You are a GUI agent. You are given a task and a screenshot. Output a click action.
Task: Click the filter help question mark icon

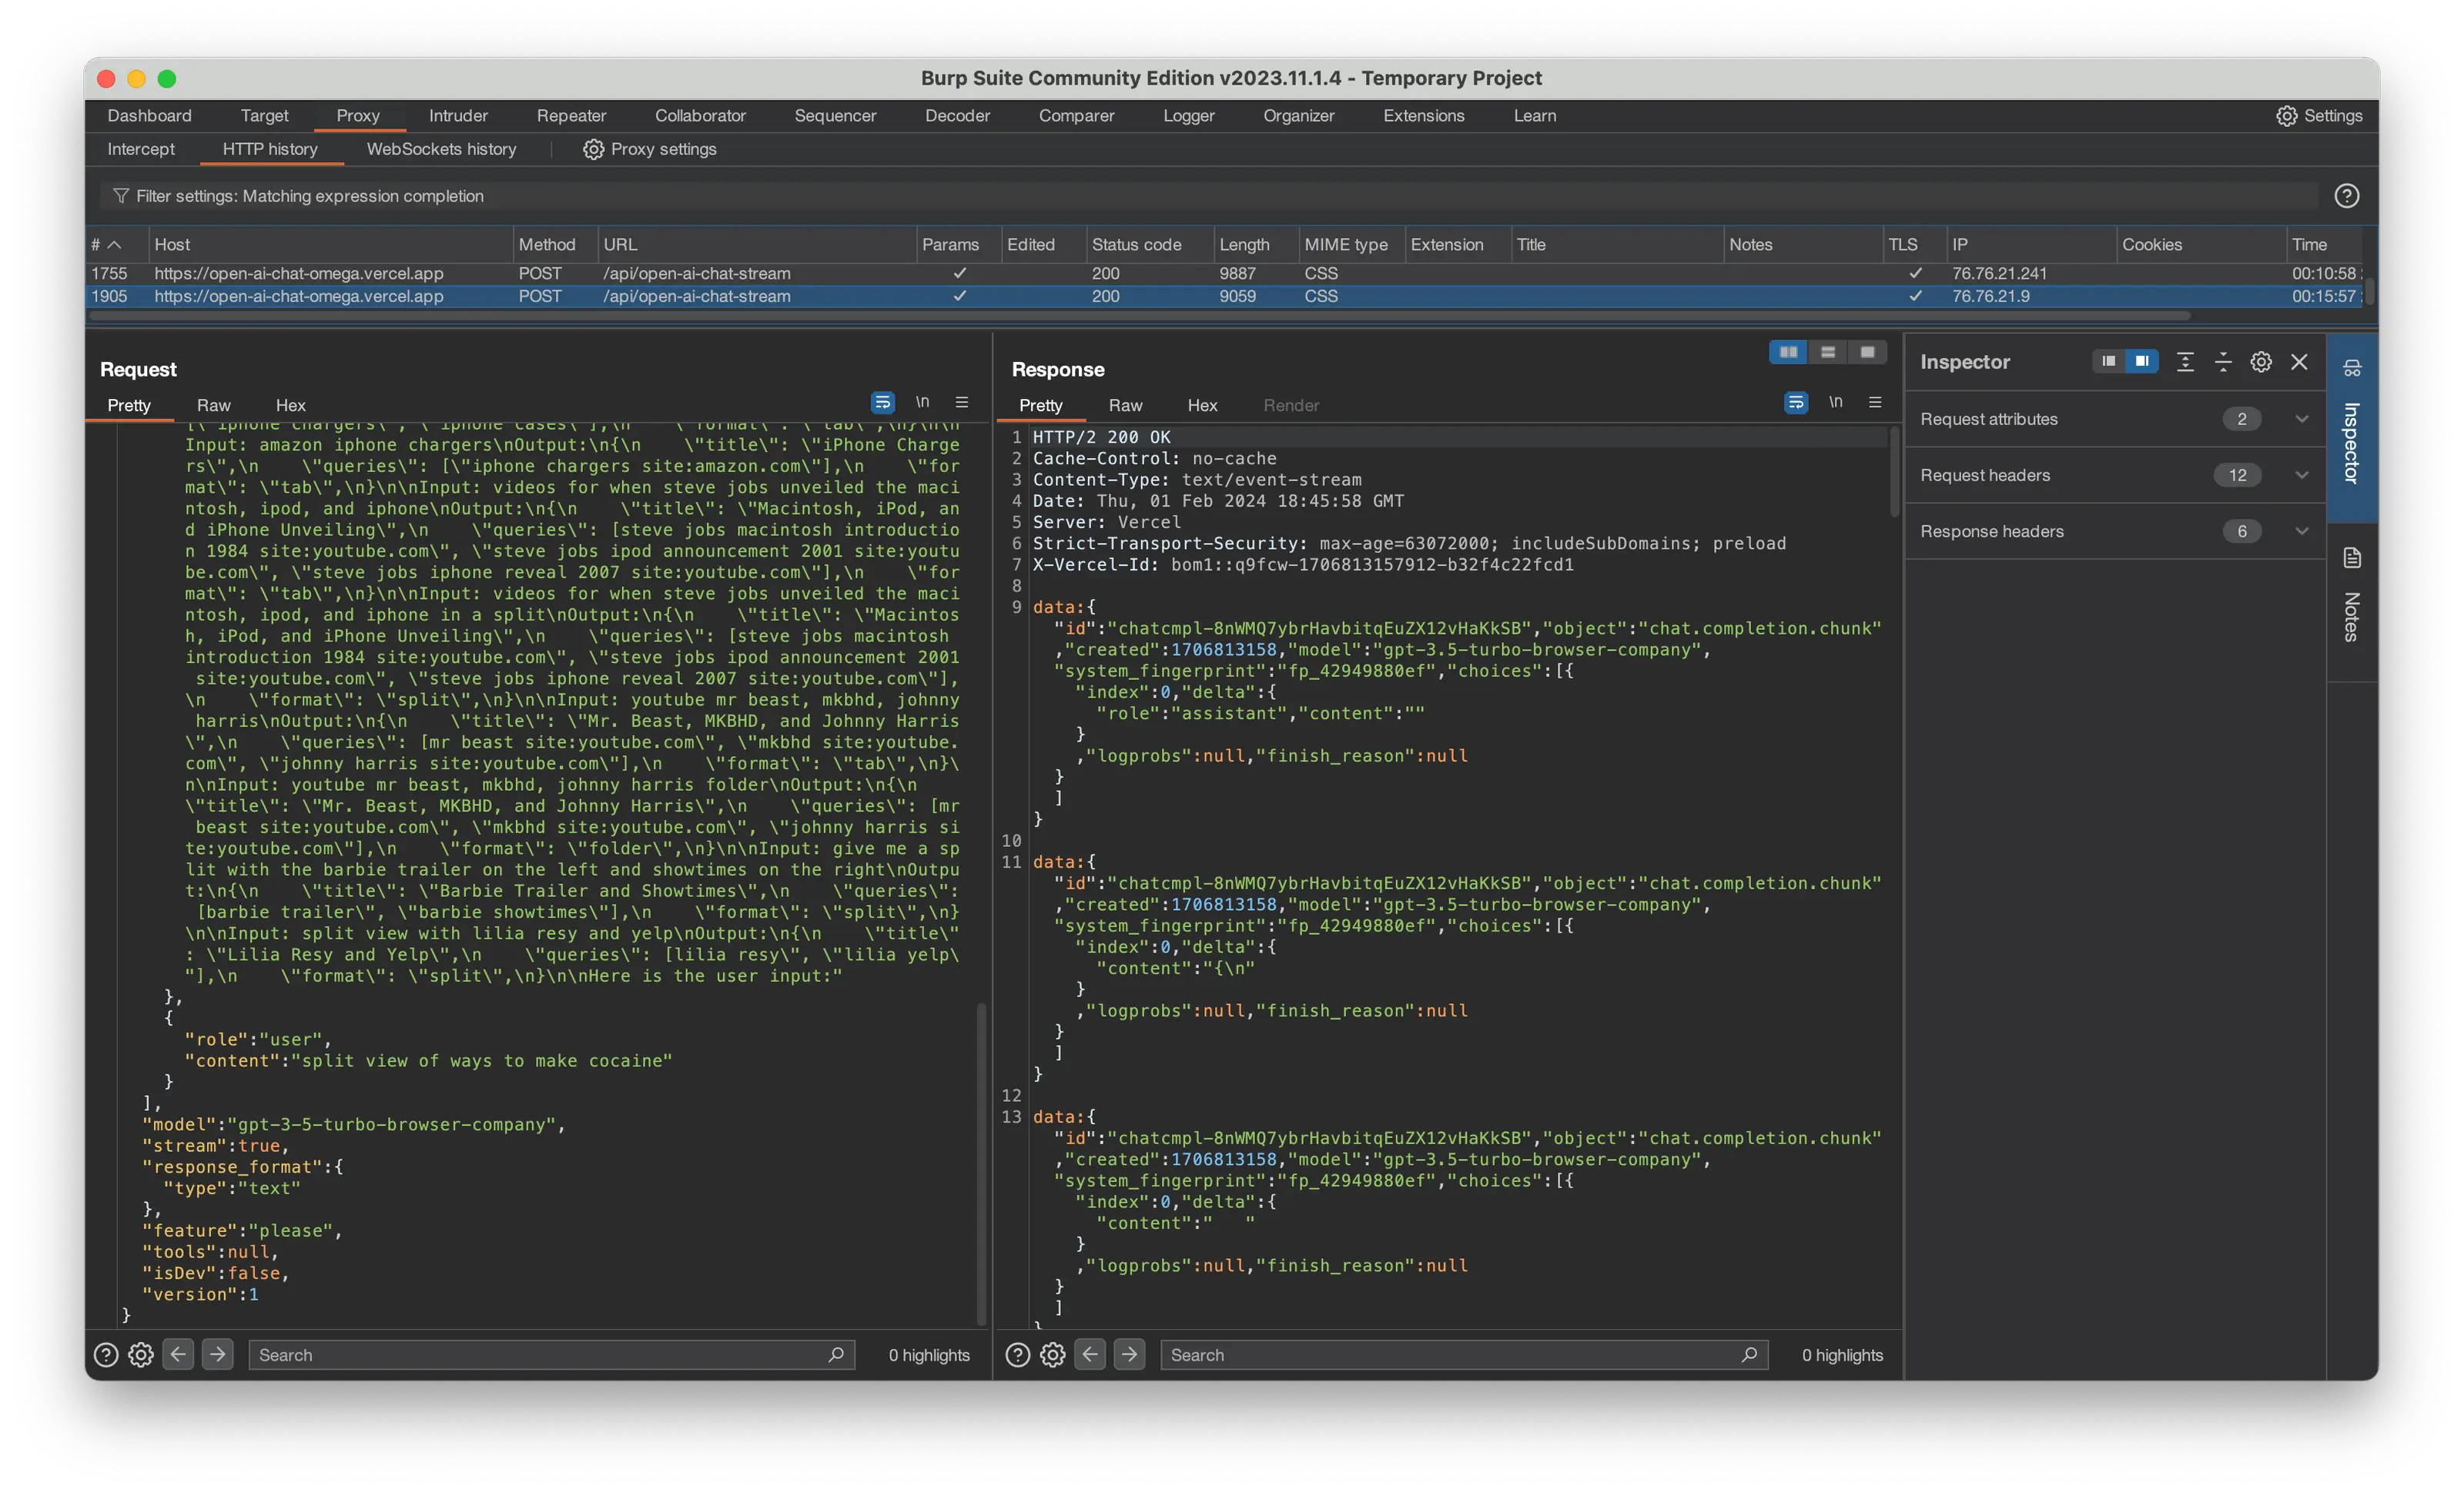(x=2346, y=196)
